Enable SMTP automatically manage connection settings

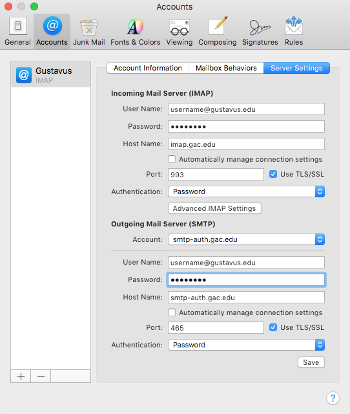(172, 312)
